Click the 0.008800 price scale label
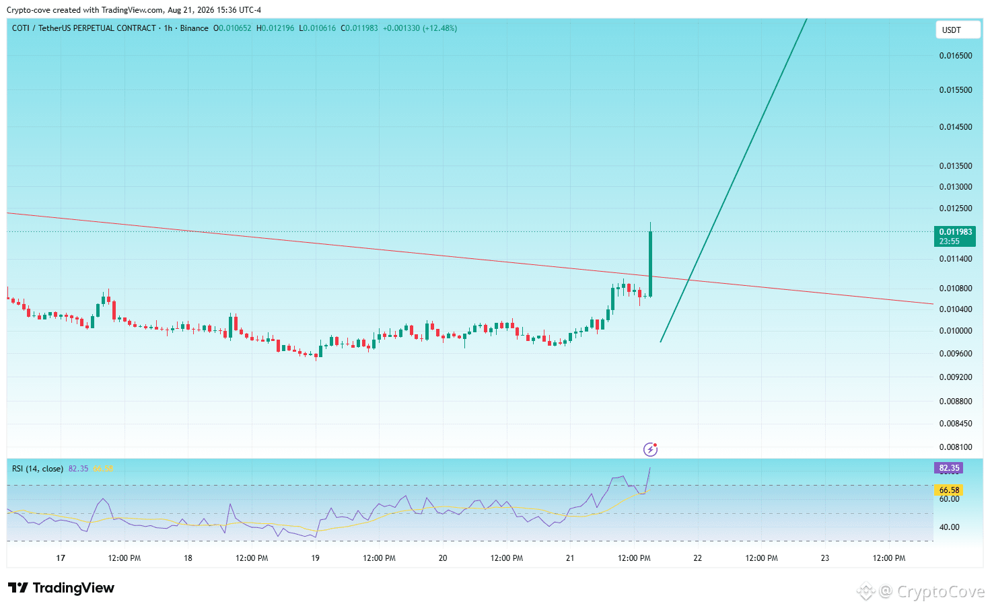Screen dimensions: 990x608 956,402
